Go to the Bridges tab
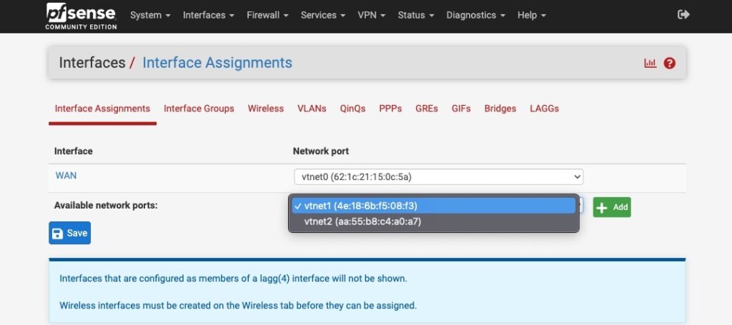Image resolution: width=732 pixels, height=325 pixels. coord(500,109)
